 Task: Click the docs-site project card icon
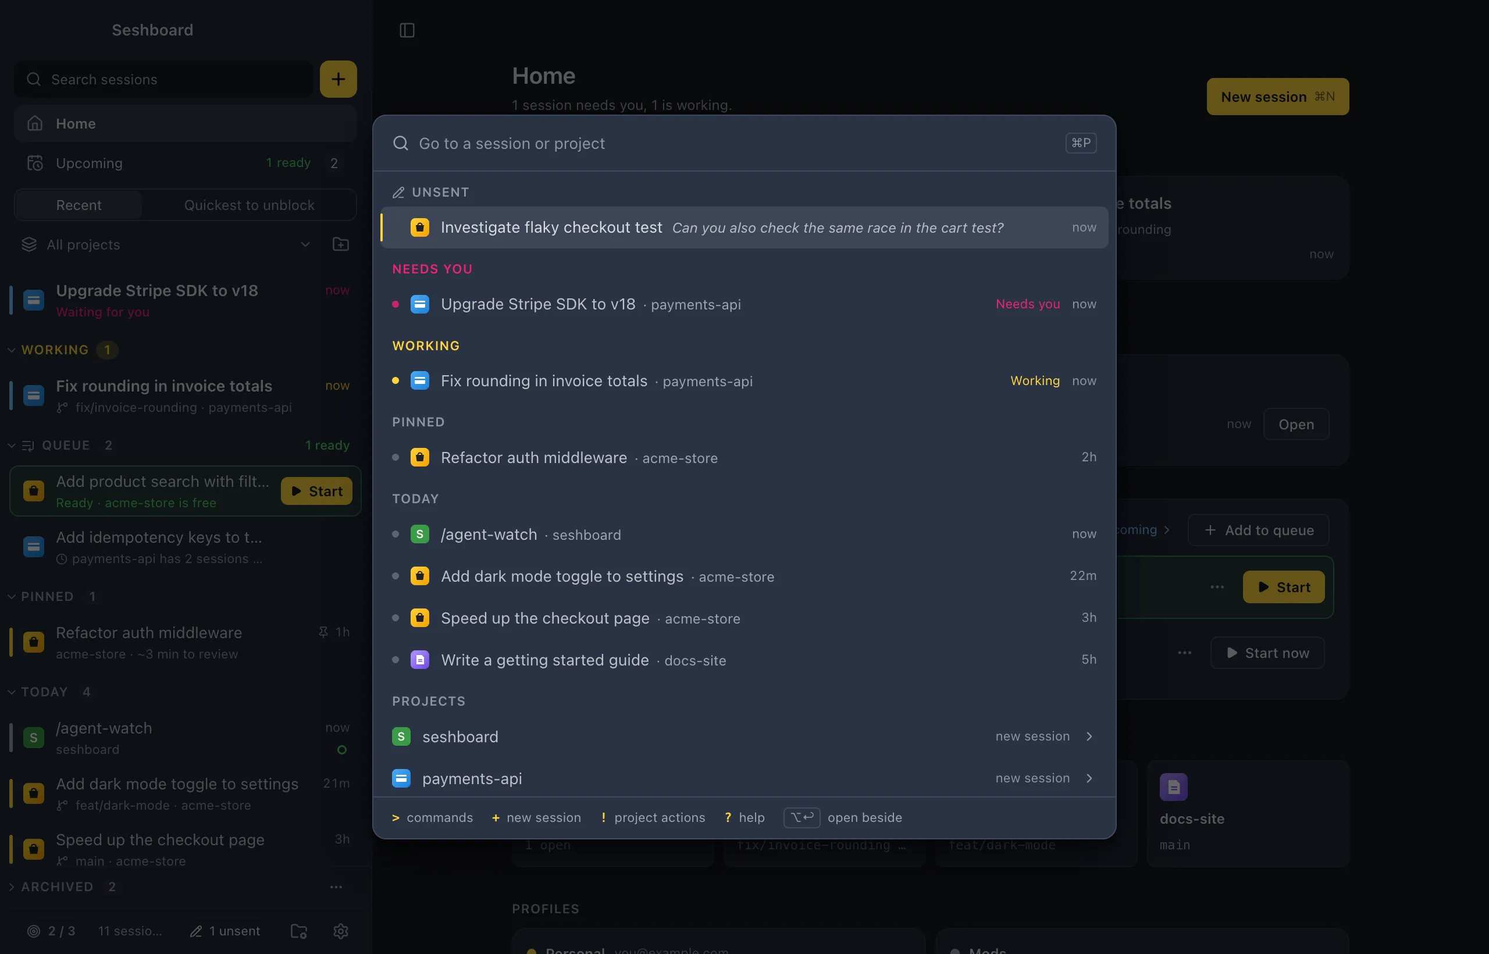tap(1173, 786)
